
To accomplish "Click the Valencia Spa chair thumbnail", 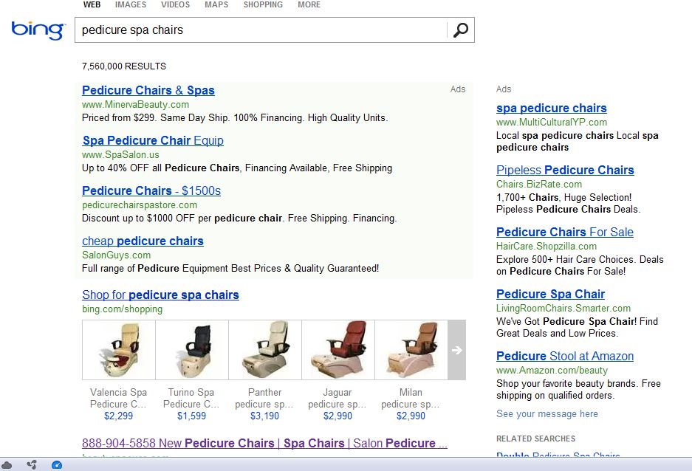I will [x=119, y=350].
